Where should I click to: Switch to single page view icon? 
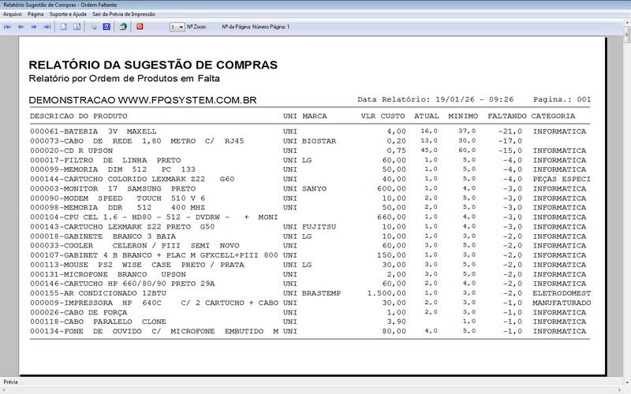coord(64,27)
